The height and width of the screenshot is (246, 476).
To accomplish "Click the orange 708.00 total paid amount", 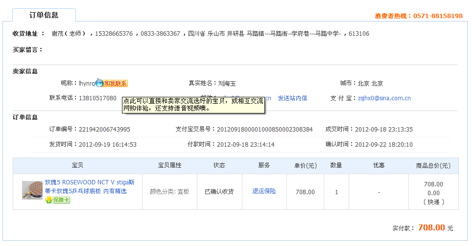I will 431,228.
